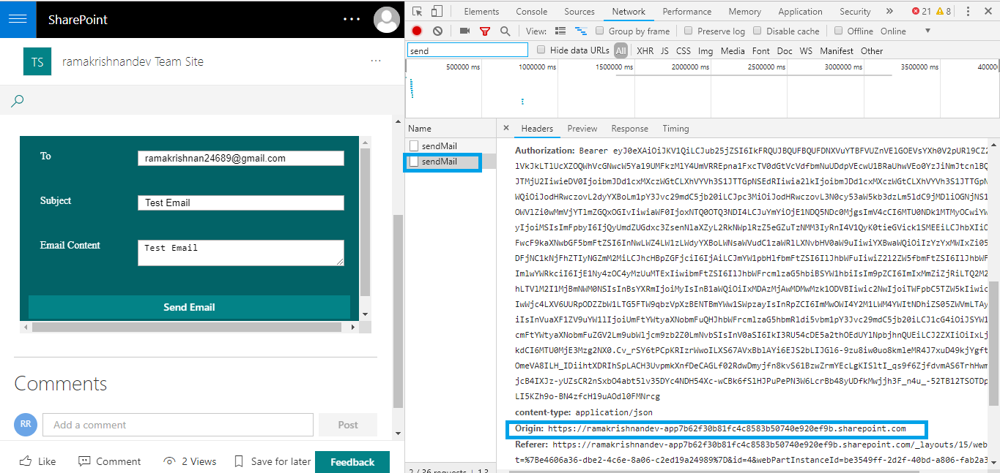
Task: Filter requests by JS type
Action: click(664, 50)
